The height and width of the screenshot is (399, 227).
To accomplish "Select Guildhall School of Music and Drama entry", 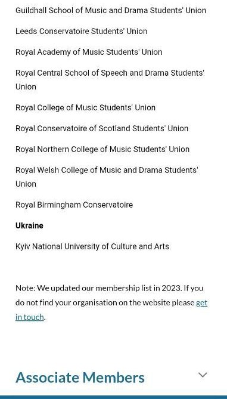I will click(x=111, y=10).
